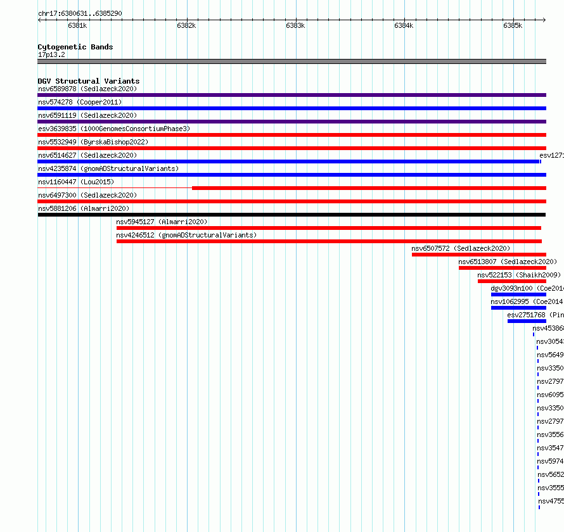
Task: Click the red bar under nsv522153
Action: (512, 281)
